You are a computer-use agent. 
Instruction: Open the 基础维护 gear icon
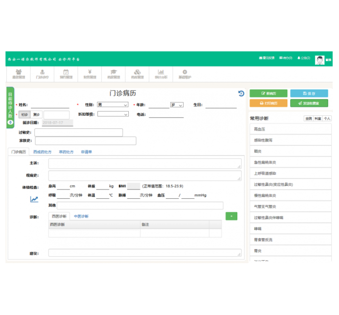pyautogui.click(x=185, y=74)
